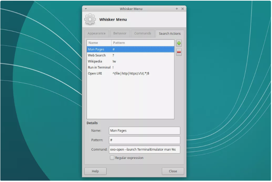272x182 pixels.
Task: Open the window menu arrow in the title bar
Action: [86, 9]
